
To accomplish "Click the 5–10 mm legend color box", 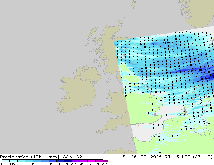I will tap(37, 161).
